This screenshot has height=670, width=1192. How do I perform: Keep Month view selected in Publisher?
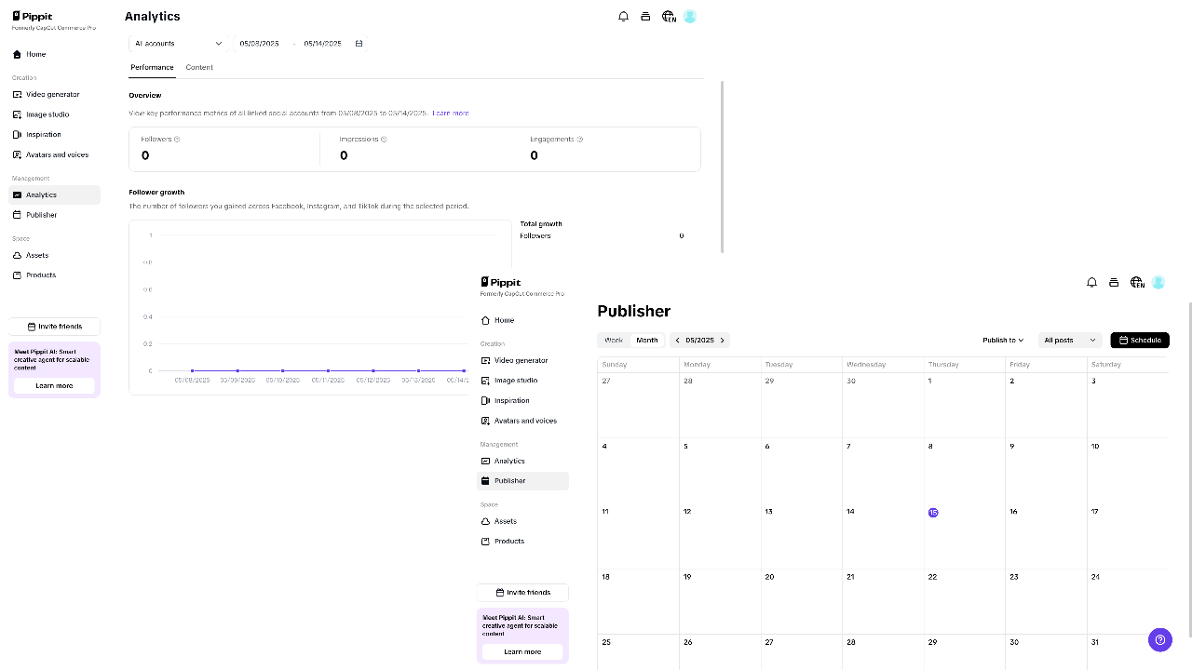click(646, 340)
